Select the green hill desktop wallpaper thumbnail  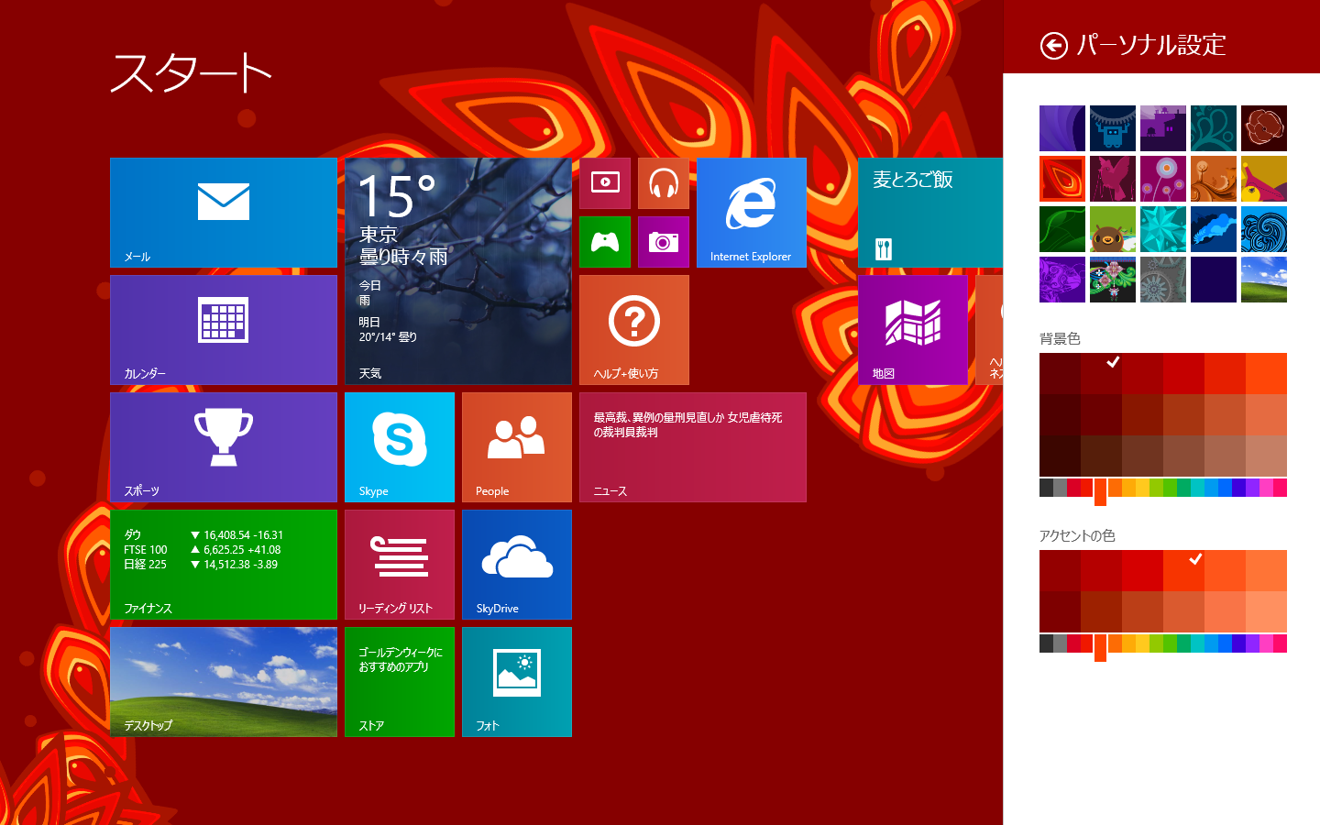pyautogui.click(x=1264, y=280)
